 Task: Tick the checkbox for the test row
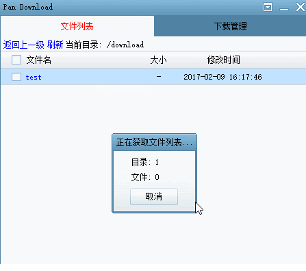(x=16, y=77)
